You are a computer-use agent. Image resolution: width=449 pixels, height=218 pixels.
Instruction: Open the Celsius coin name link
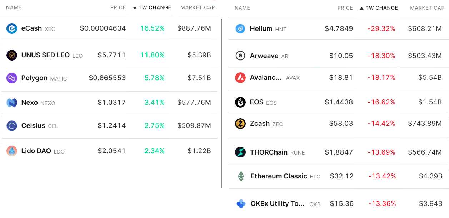coord(33,125)
